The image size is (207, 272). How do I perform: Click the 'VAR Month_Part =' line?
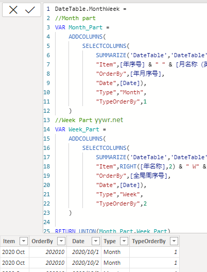coord(82,27)
